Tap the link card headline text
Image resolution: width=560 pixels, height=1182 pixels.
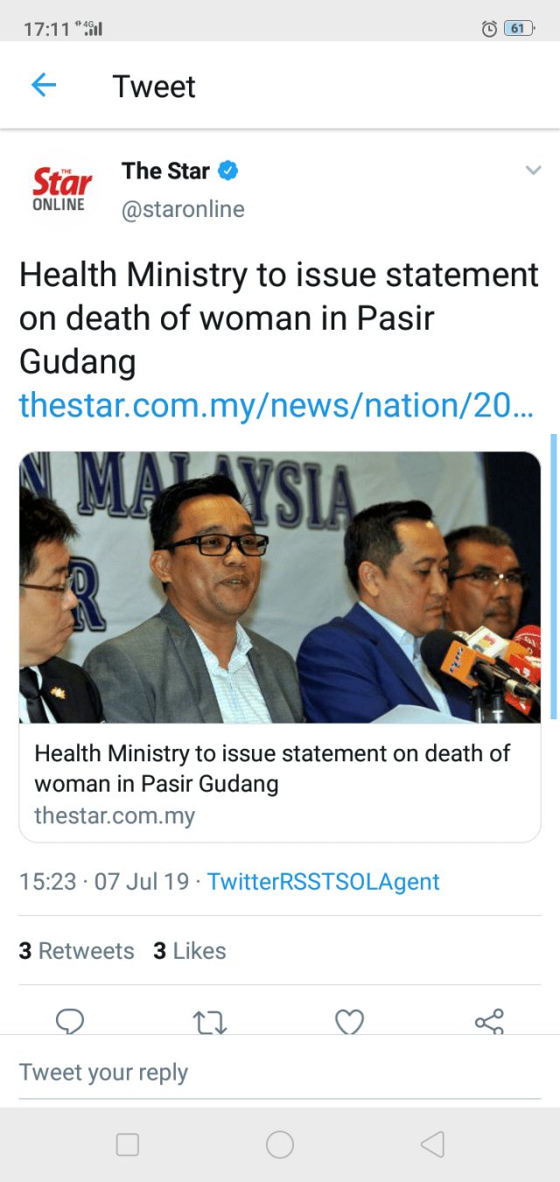[x=272, y=767]
